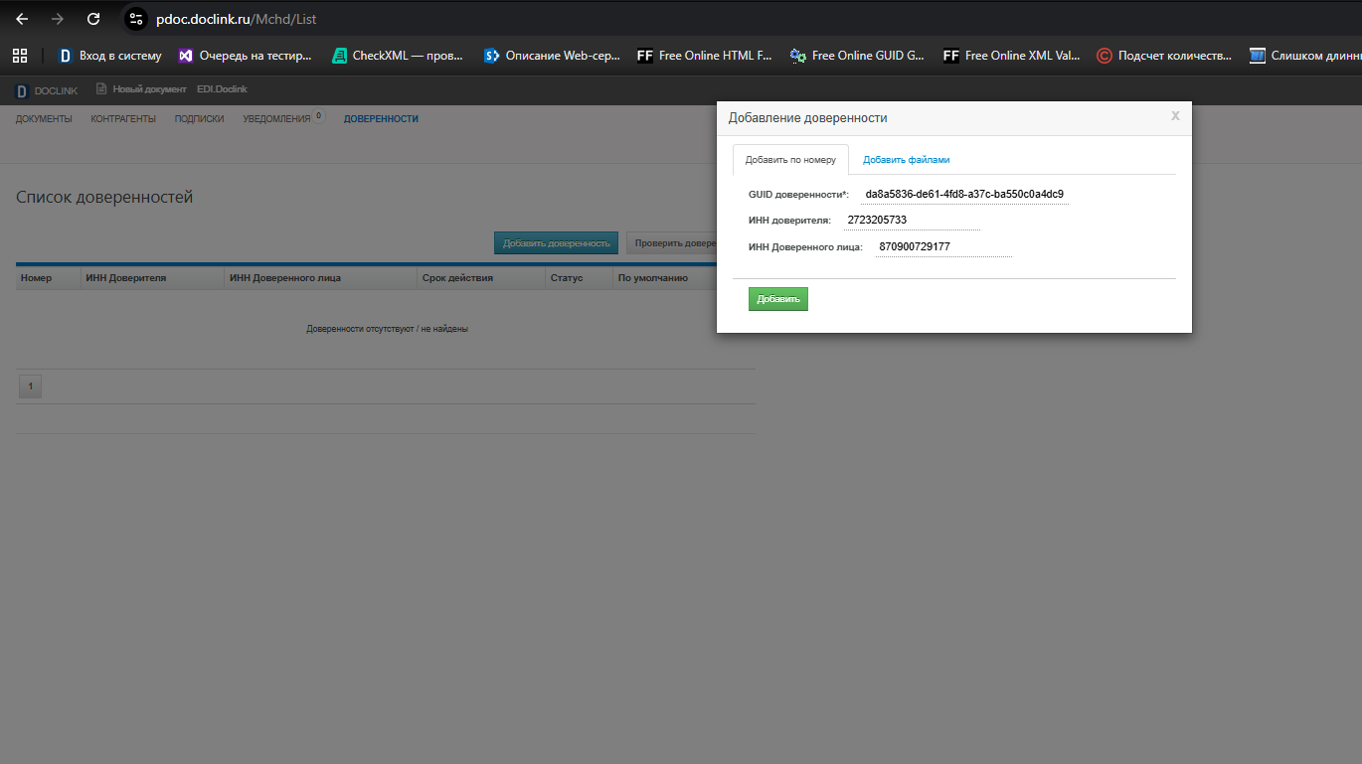The width and height of the screenshot is (1362, 764).
Task: Open 'Подсчет количеств...' bookmark
Action: (1164, 56)
